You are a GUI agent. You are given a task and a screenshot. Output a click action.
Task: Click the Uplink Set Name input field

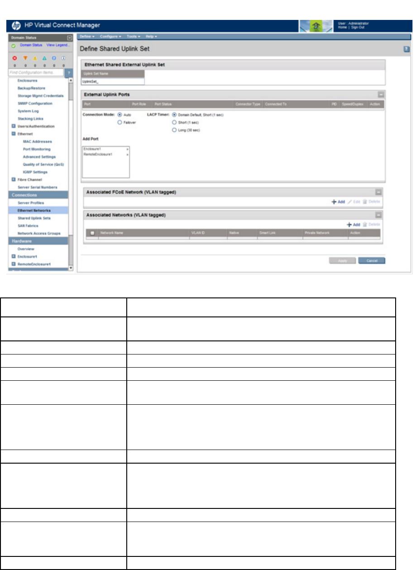(x=113, y=82)
